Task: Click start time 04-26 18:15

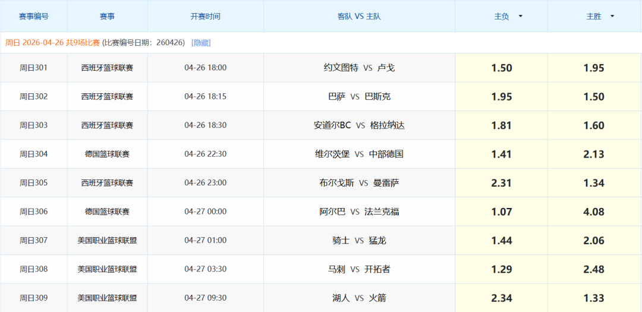Action: point(206,97)
